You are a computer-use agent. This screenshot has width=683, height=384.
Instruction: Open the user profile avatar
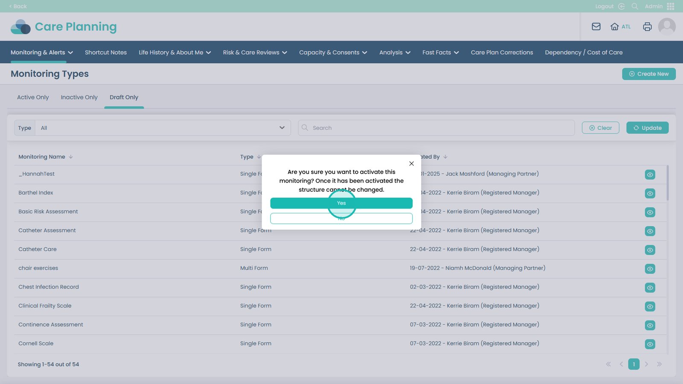click(666, 26)
